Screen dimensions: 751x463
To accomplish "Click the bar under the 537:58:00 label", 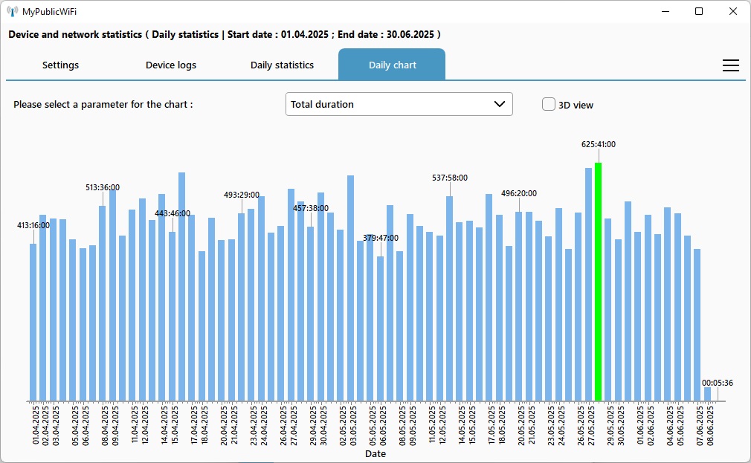I will click(x=450, y=297).
